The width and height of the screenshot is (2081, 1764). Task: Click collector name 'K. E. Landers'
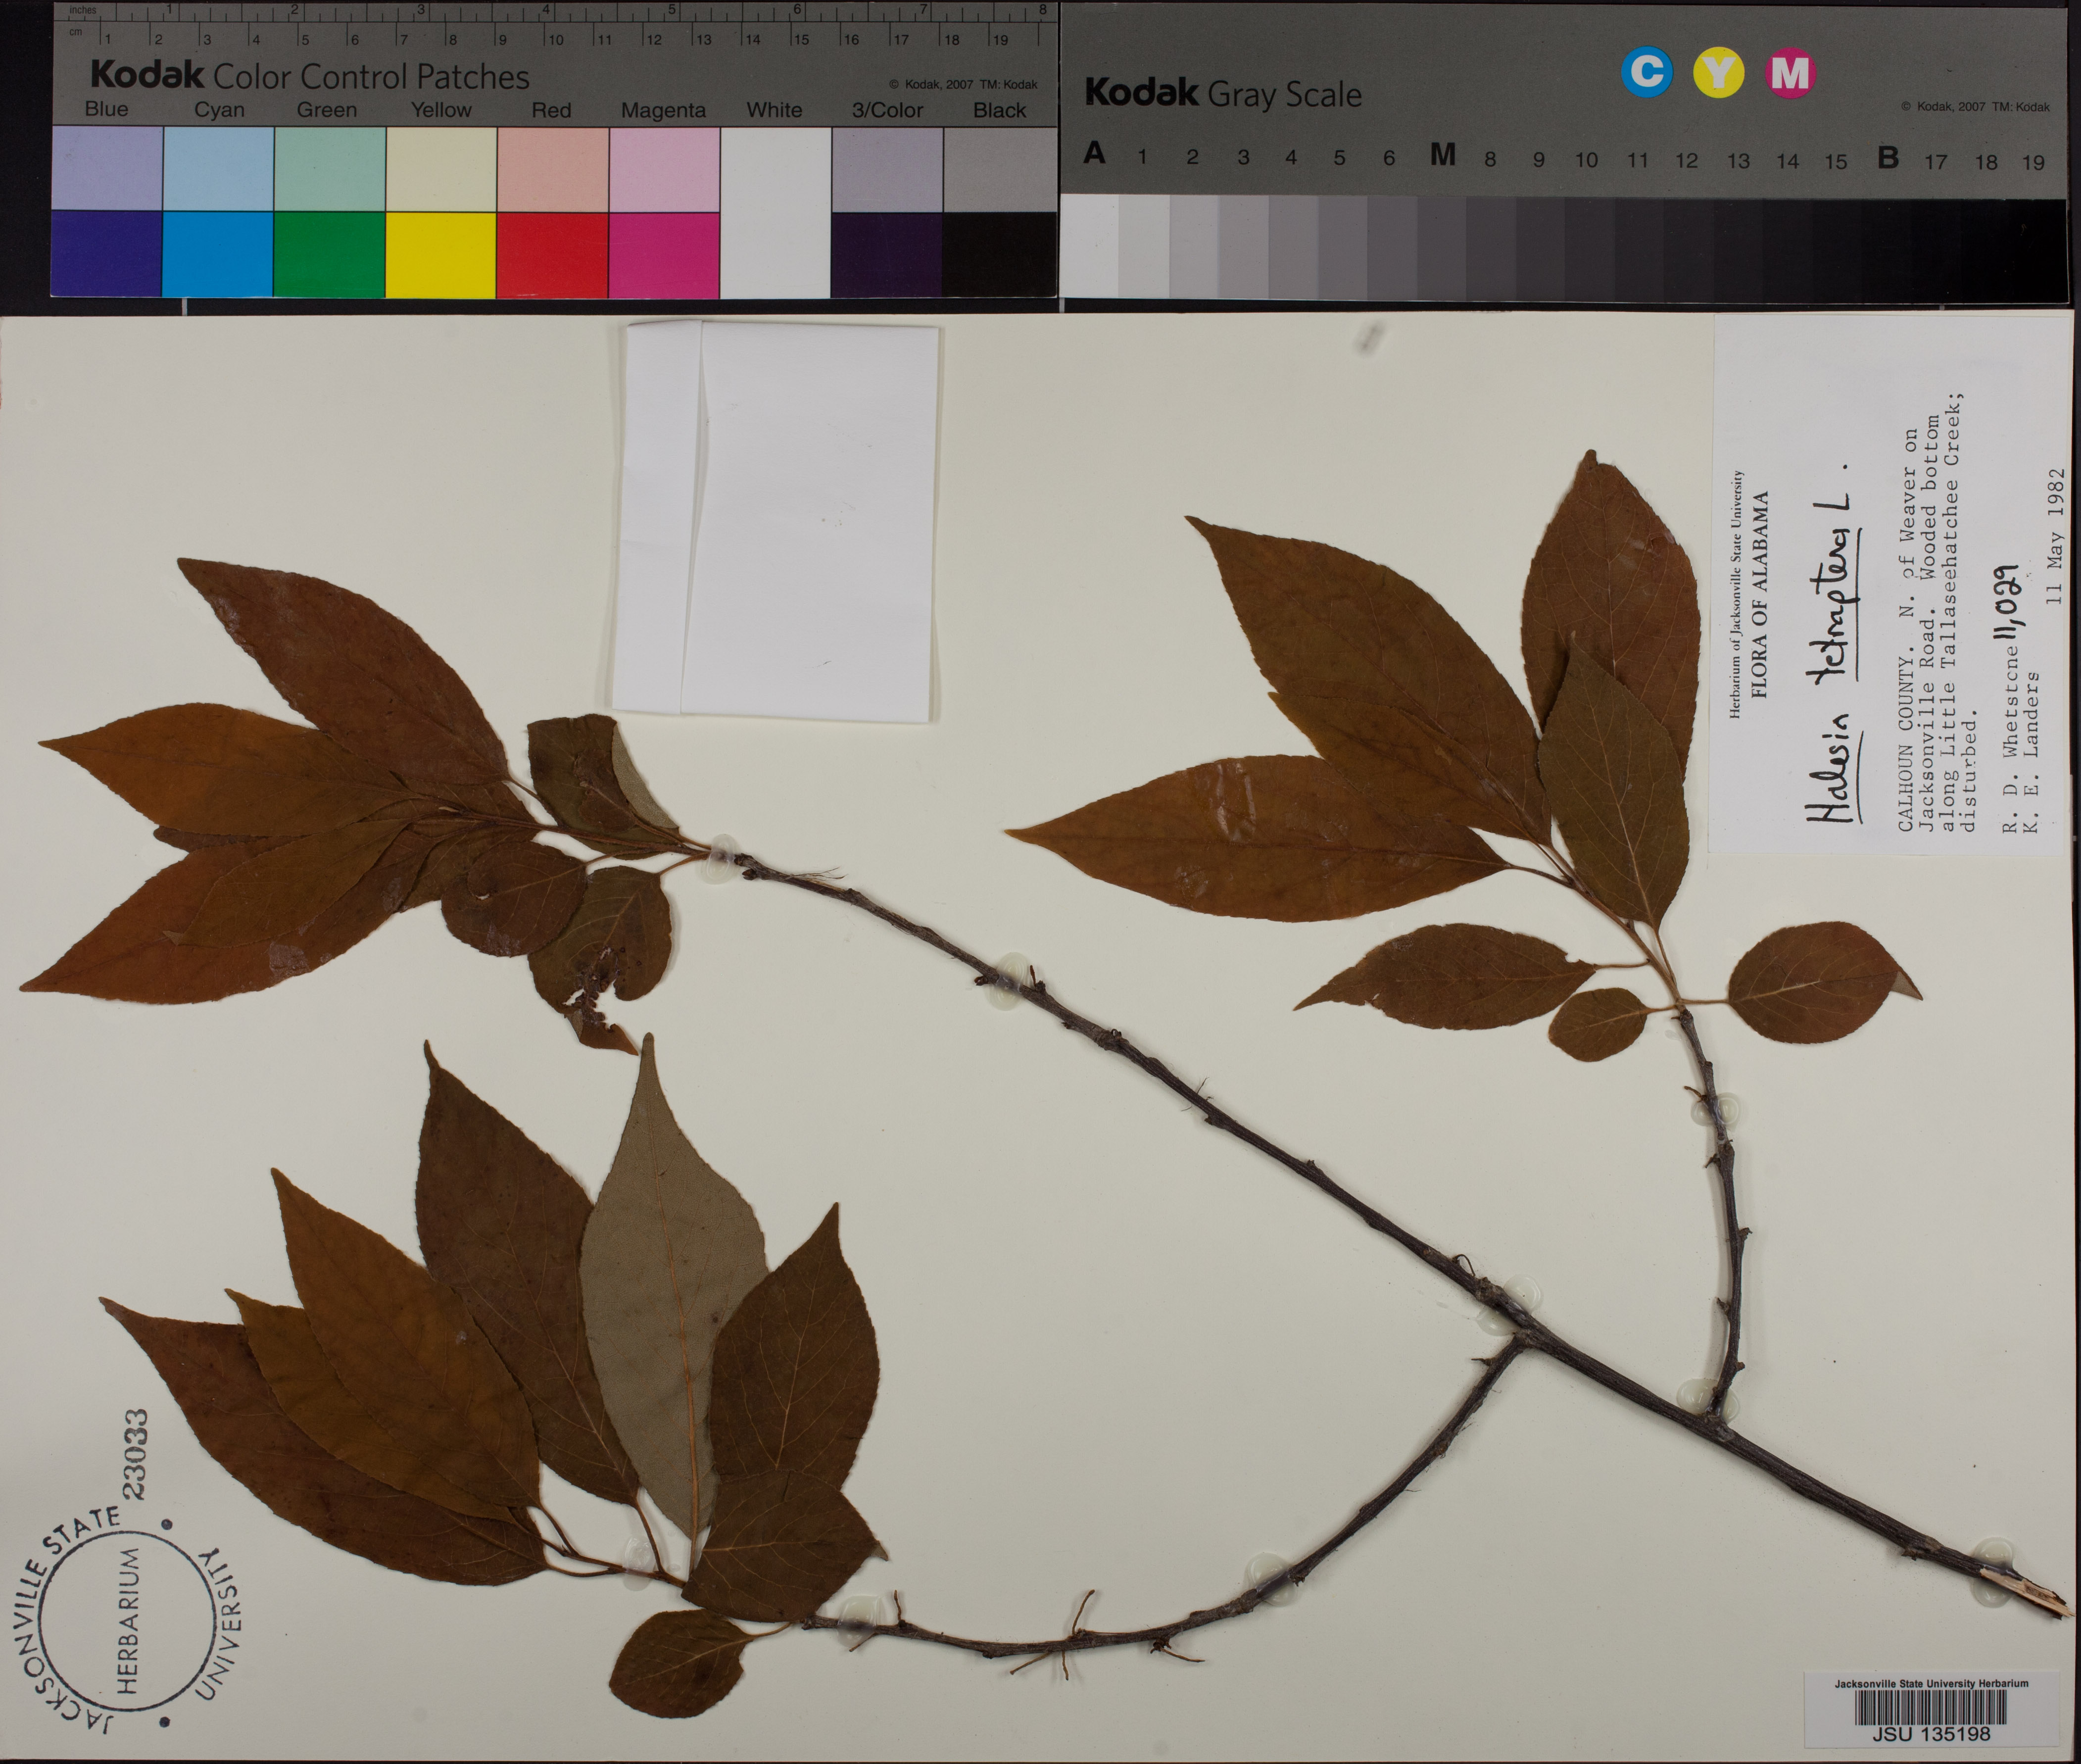[2031, 754]
